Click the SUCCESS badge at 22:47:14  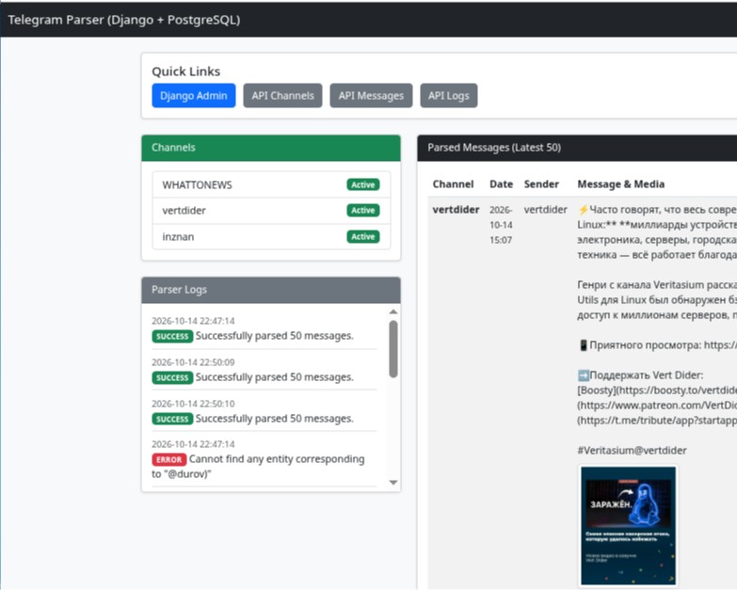coord(172,336)
